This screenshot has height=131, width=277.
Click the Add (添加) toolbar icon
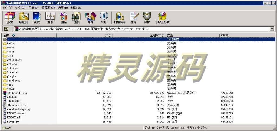click(10, 18)
